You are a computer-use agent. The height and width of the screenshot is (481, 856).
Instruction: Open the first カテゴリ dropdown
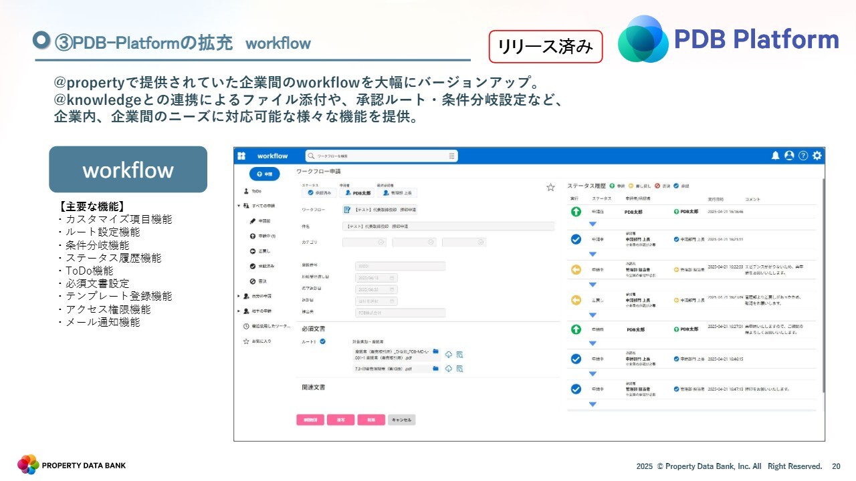click(x=364, y=242)
